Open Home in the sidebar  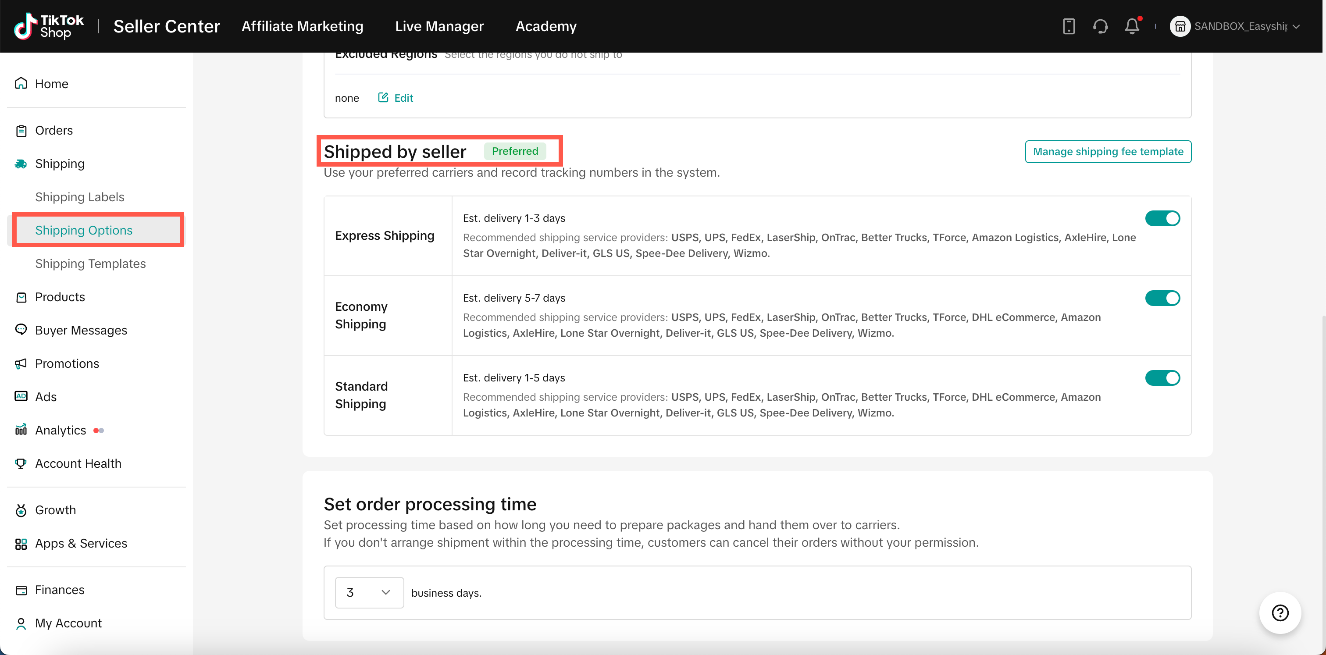tap(51, 83)
